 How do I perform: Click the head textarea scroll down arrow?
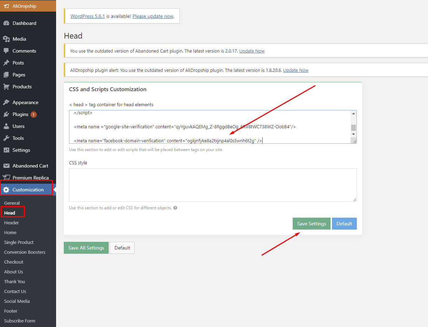point(353,134)
